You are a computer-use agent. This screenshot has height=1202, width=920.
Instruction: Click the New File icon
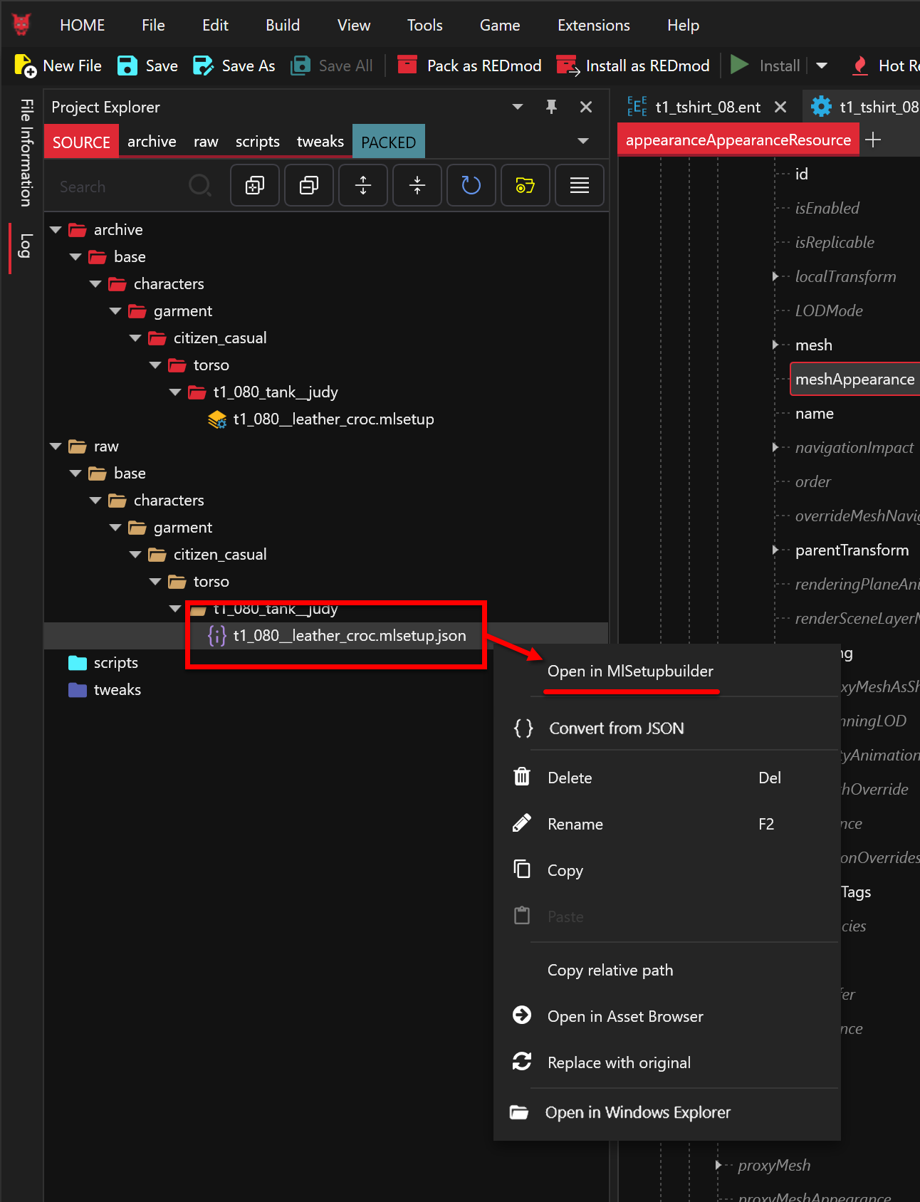25,66
